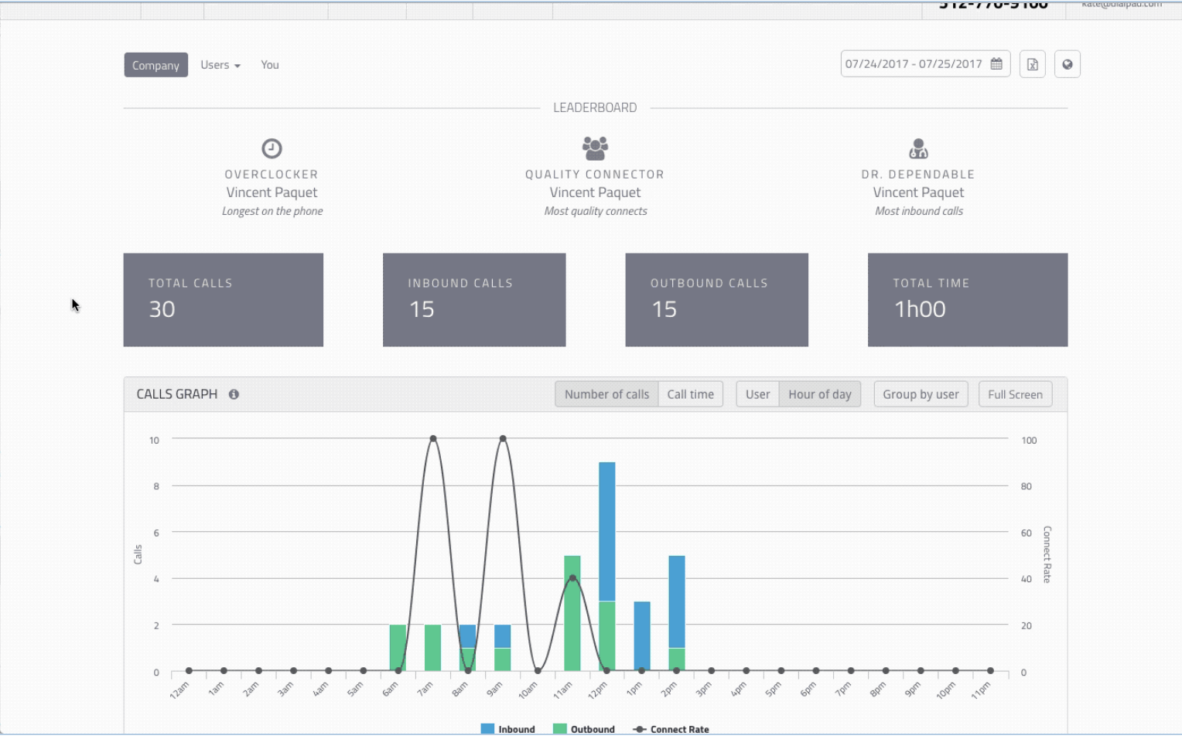1182x739 pixels.
Task: Click the 12pm blue inbound bar
Action: click(x=607, y=531)
